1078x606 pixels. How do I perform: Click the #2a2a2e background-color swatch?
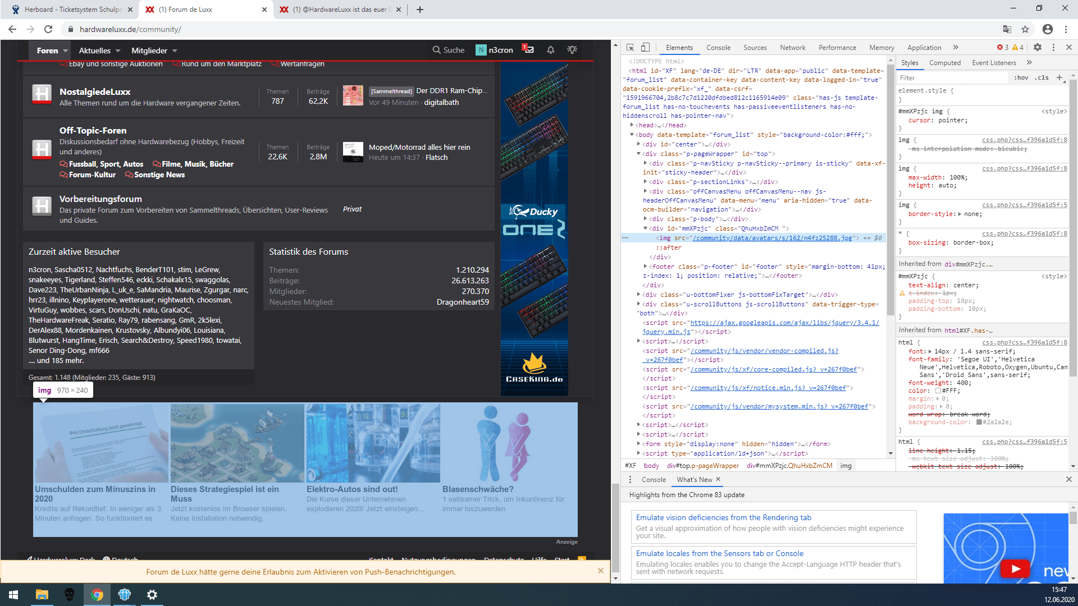(979, 422)
